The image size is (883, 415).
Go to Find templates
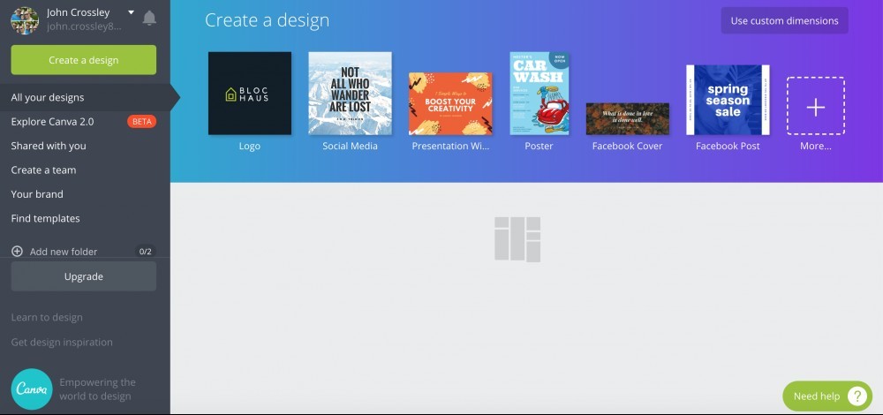point(45,218)
